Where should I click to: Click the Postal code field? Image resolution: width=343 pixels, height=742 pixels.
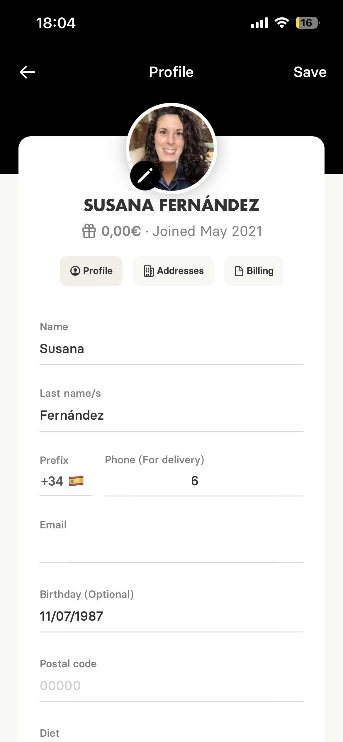click(171, 686)
